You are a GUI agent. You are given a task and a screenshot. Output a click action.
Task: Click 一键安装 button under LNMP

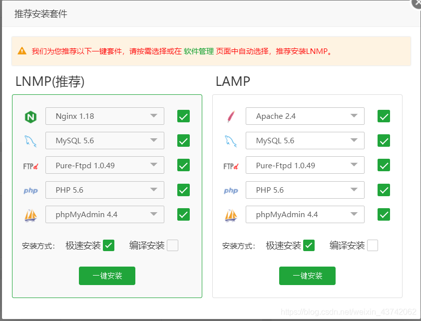click(x=107, y=276)
